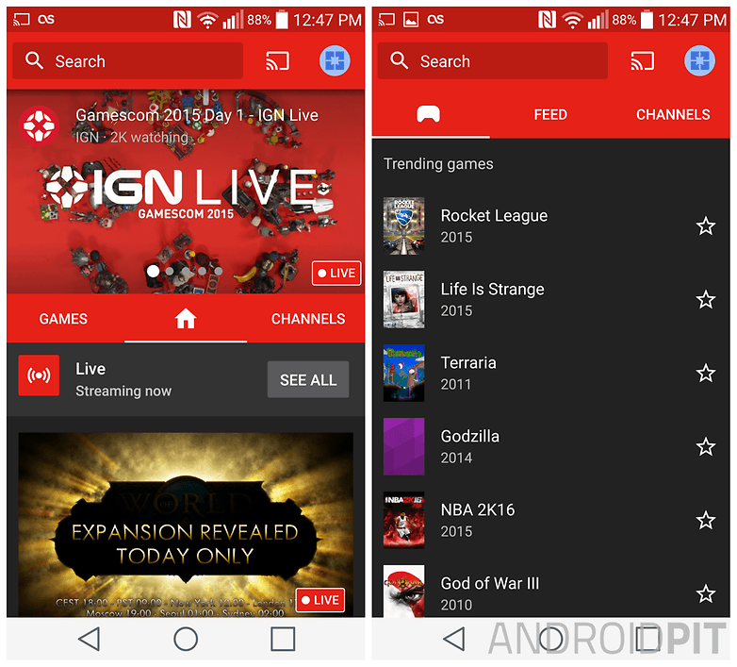Open the Rocket League title text

(494, 216)
